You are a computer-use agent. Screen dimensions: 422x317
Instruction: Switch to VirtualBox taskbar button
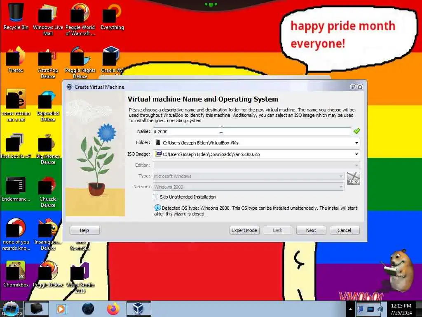tap(138, 309)
